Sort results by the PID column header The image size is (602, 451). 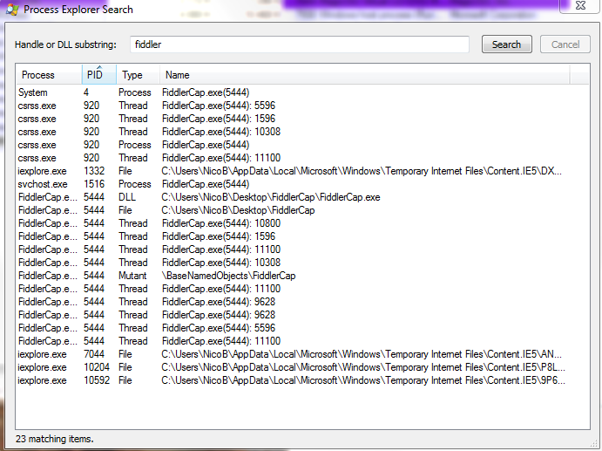[99, 75]
